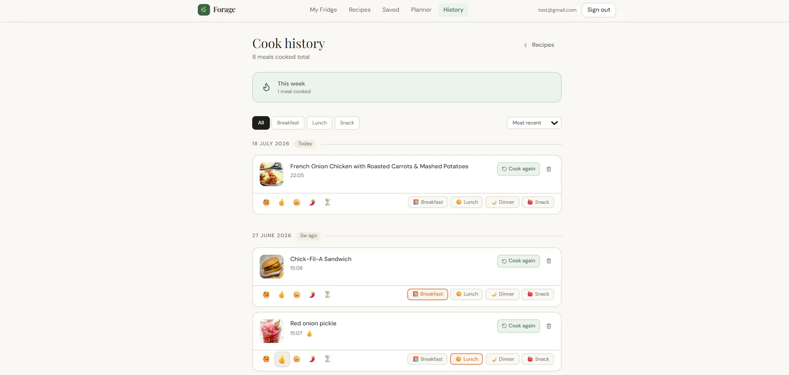
Task: Go back to Recipes link
Action: [539, 45]
